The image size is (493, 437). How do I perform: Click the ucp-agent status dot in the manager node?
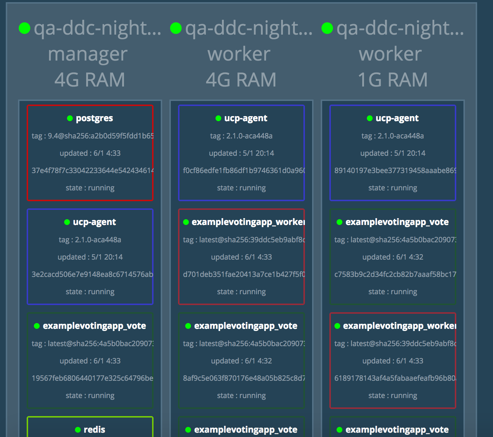[x=67, y=222]
